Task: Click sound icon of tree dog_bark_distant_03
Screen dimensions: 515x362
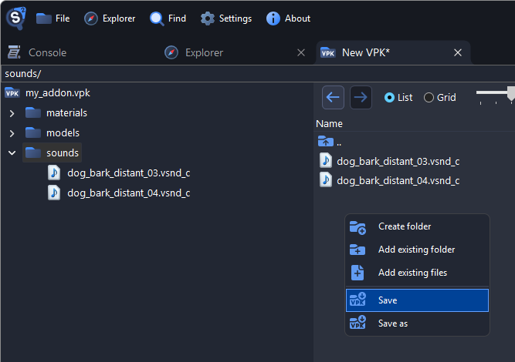Action: (x=54, y=173)
